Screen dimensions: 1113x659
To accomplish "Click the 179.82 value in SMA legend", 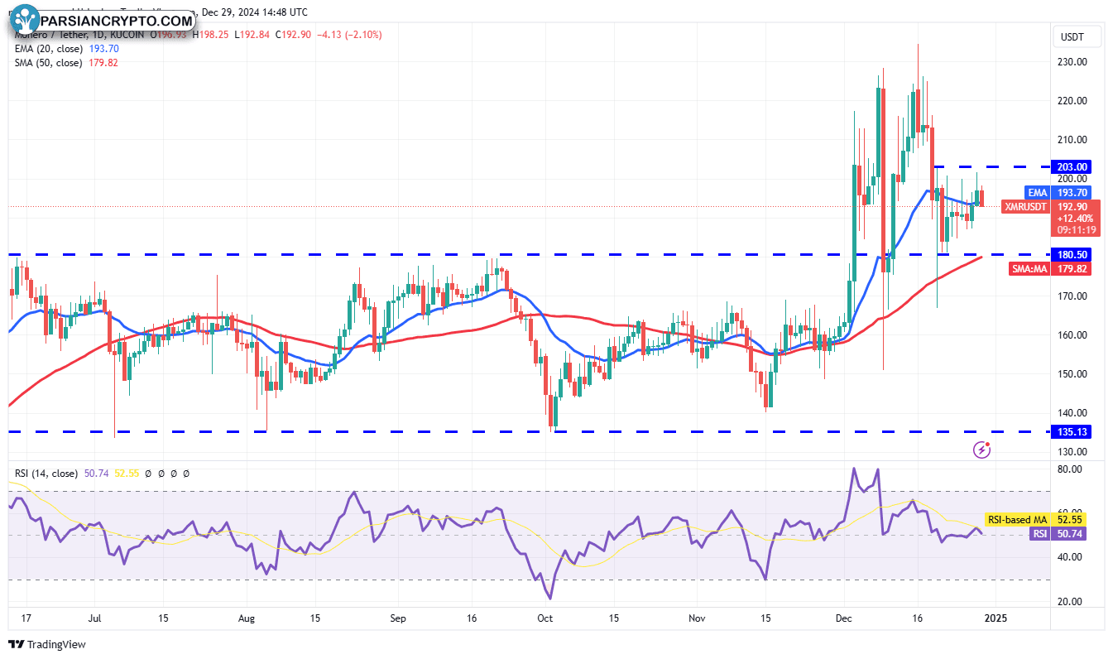I will tap(103, 62).
